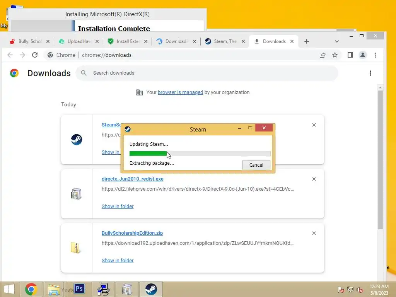Click the Updating Steam progress bar
Screen dimensions: 396x297
coord(200,154)
